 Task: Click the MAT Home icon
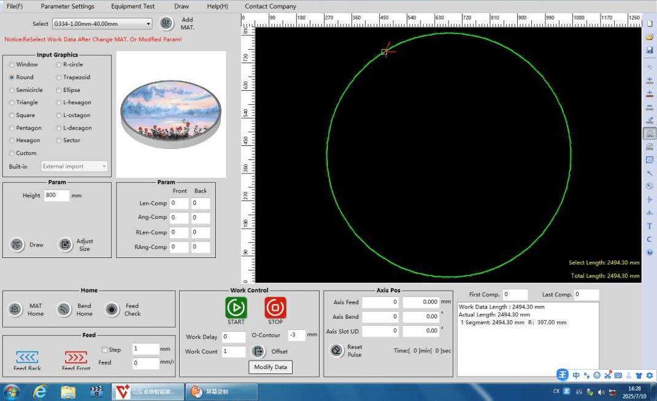click(15, 310)
